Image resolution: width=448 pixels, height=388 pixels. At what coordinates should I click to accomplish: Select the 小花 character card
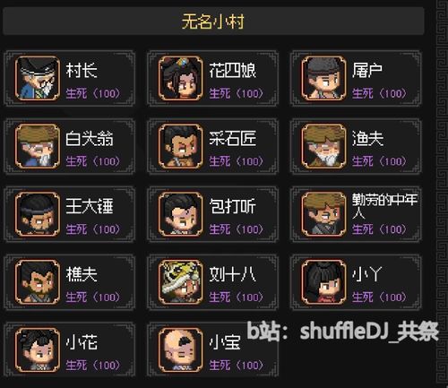pyautogui.click(x=69, y=349)
